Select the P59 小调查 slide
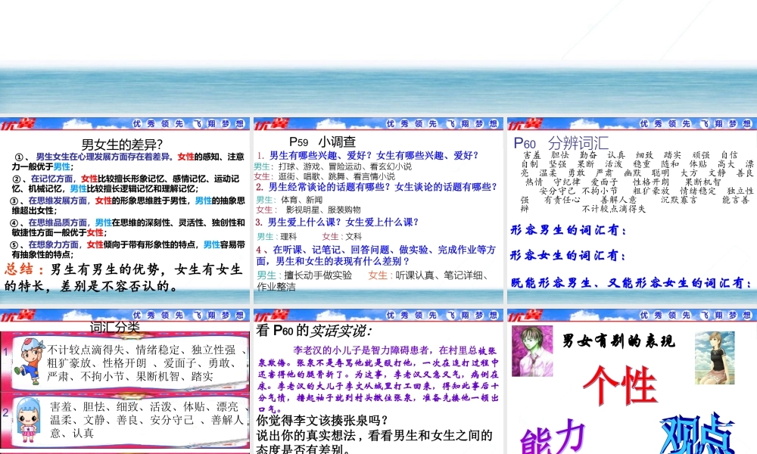This screenshot has height=454, width=757. (x=378, y=210)
